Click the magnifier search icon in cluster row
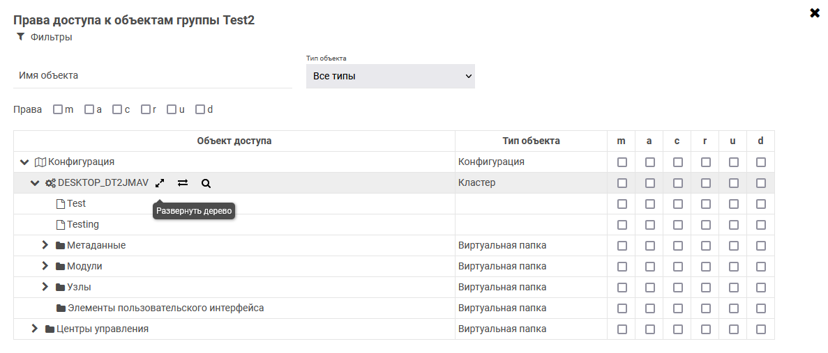The width and height of the screenshot is (828, 353). (206, 183)
